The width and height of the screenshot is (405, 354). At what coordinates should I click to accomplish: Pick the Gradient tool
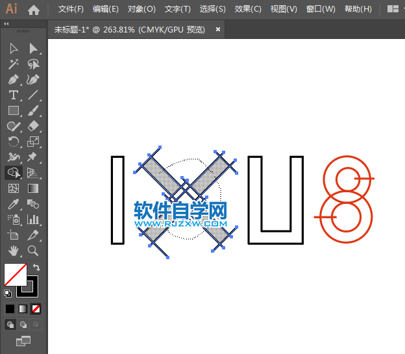pyautogui.click(x=33, y=188)
